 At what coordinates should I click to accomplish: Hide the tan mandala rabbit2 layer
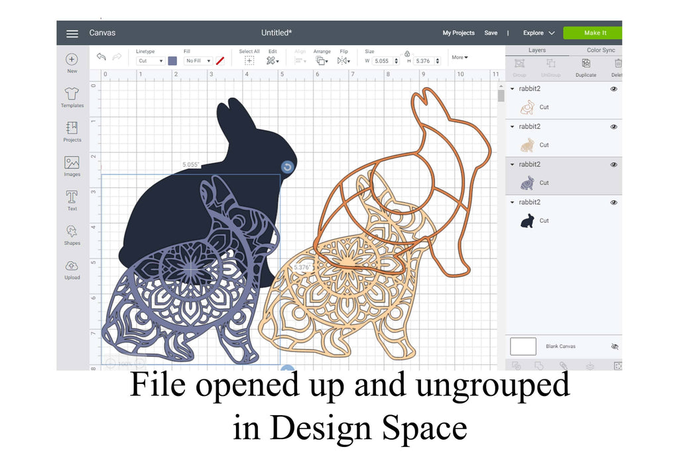coord(613,127)
